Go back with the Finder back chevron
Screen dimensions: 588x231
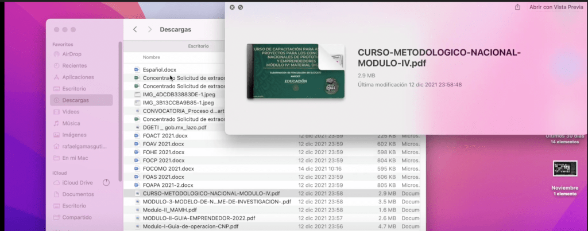pyautogui.click(x=135, y=29)
